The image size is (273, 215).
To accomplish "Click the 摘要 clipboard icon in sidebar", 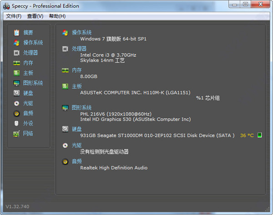I will pyautogui.click(x=16, y=33).
